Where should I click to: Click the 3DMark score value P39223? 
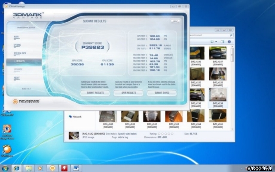tap(93, 47)
